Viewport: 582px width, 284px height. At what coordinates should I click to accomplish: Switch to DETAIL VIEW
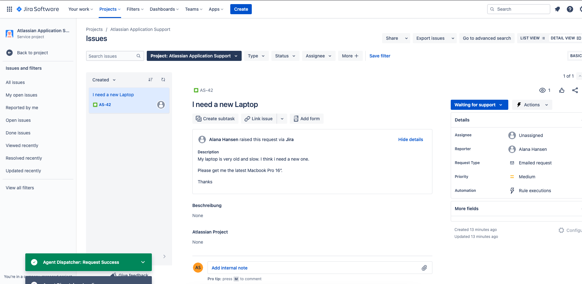[x=566, y=38]
